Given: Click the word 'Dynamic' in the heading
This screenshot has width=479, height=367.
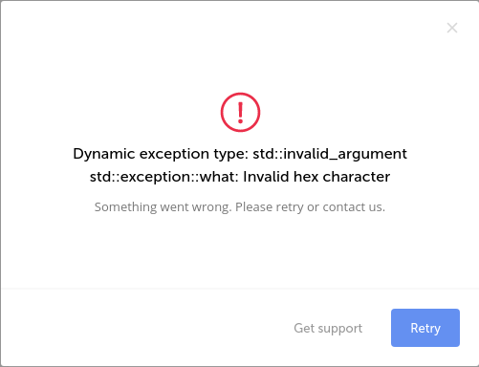Looking at the screenshot, I should click(x=104, y=154).
